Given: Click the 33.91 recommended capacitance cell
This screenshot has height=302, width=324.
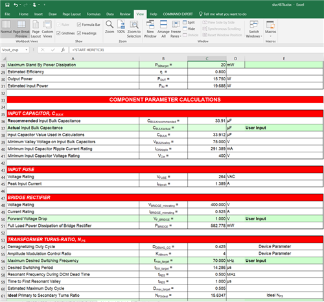Looking at the screenshot, I should pyautogui.click(x=207, y=121).
